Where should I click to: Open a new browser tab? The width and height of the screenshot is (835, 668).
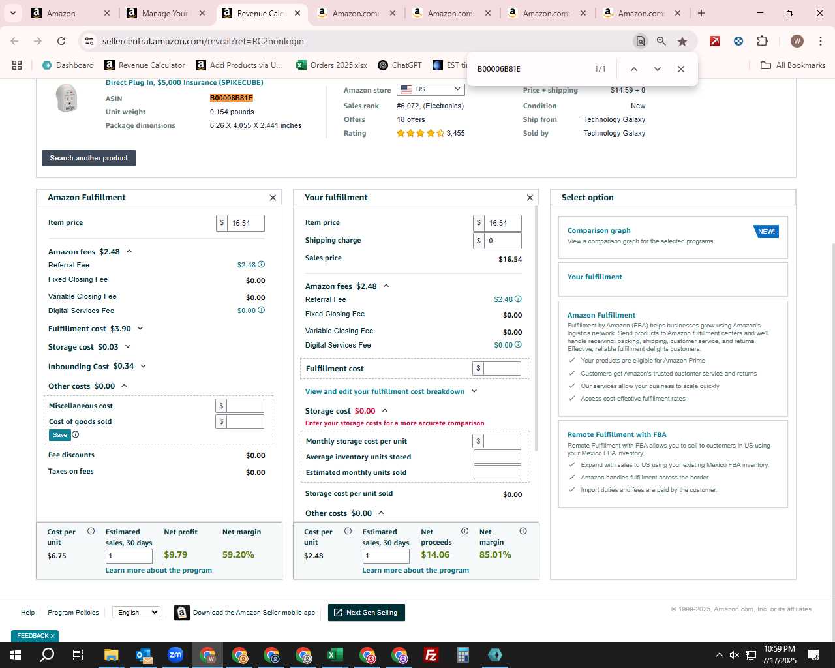(701, 13)
